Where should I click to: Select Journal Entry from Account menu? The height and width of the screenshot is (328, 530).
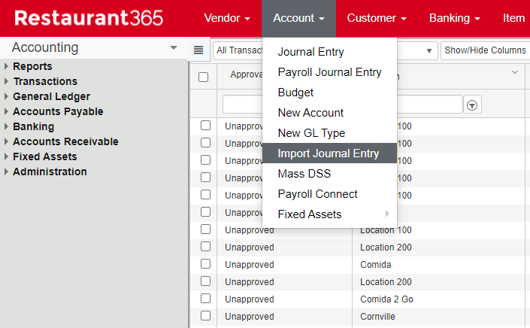tap(329, 52)
